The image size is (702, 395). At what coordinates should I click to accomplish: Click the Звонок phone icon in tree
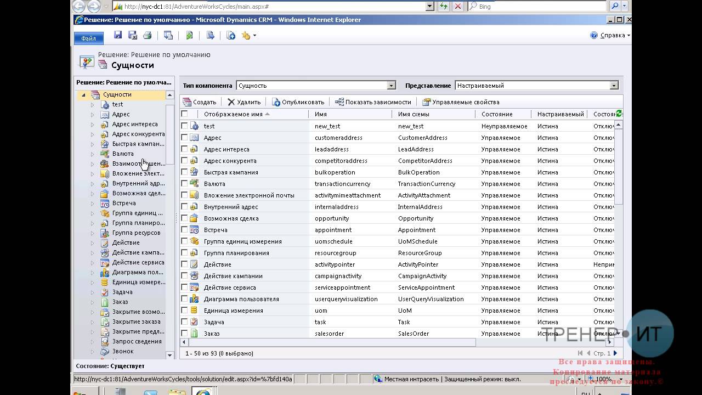point(105,351)
